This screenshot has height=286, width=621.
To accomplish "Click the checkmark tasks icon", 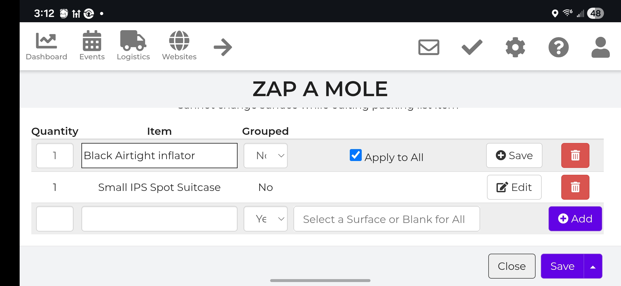I will click(x=472, y=47).
